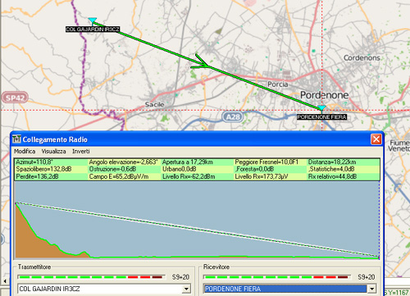Open the Modifica menu
The height and width of the screenshot is (296, 410).
[x=25, y=151]
